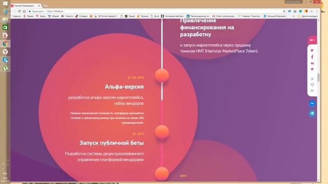The image size is (328, 184).
Task: Click the Запуск публичной беты heading
Action: coord(112,143)
